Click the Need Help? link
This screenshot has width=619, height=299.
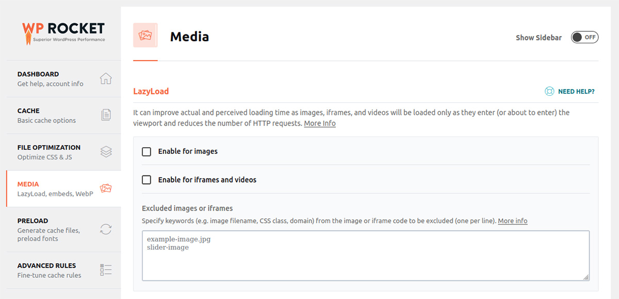point(576,92)
